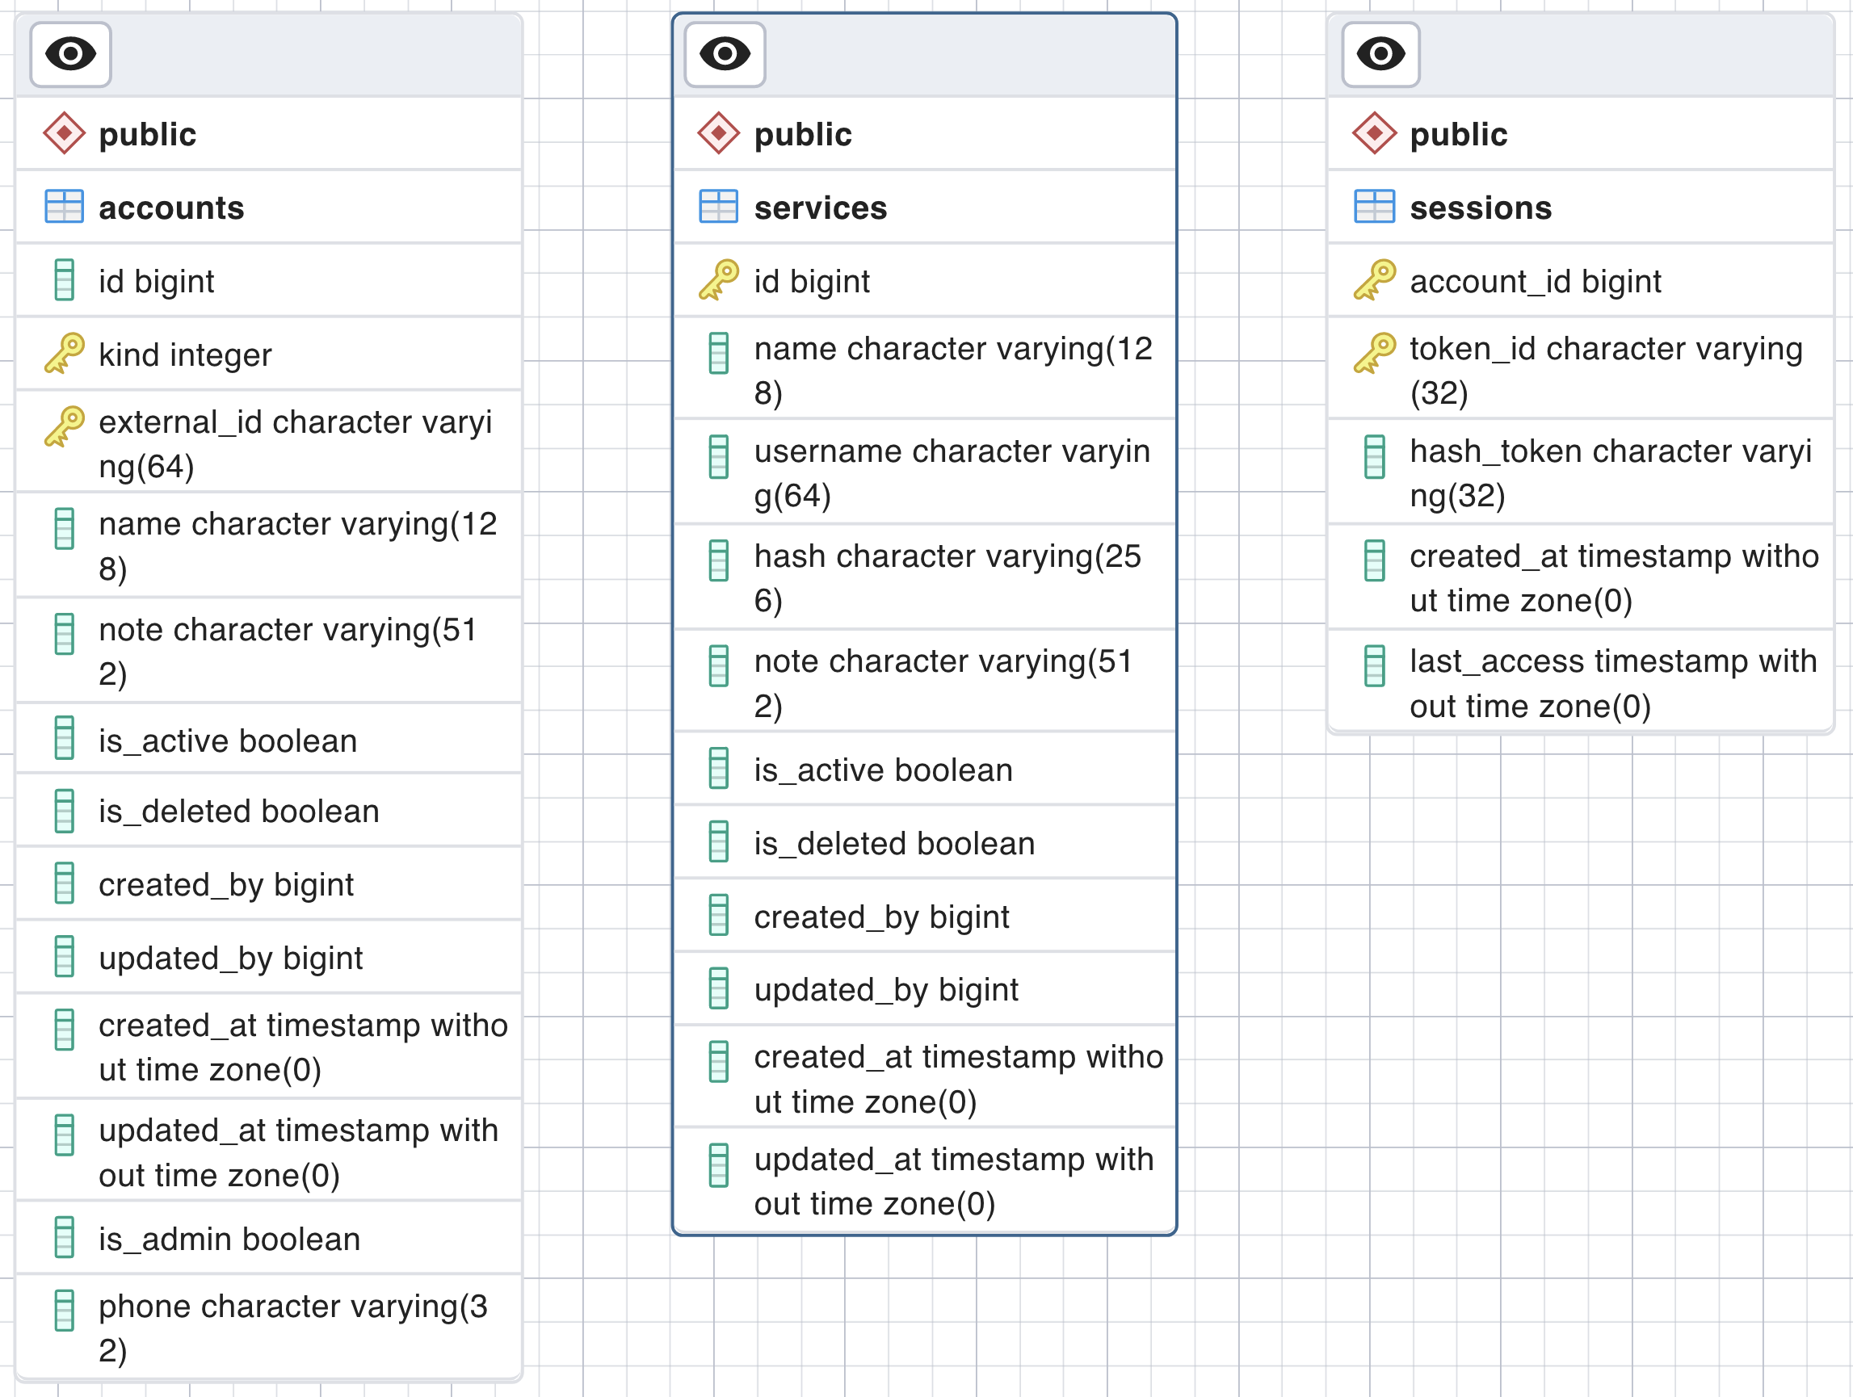The width and height of the screenshot is (1853, 1397).
Task: Toggle visibility eye on sessions table
Action: [1380, 54]
